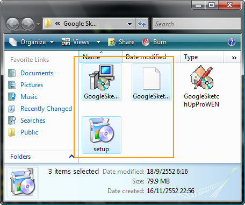Viewport: 245px width, 205px height.
Task: Click the setup preview thumbnail in details pane
Action: 23,182
